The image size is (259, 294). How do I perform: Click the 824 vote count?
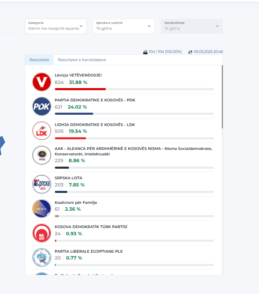59,82
